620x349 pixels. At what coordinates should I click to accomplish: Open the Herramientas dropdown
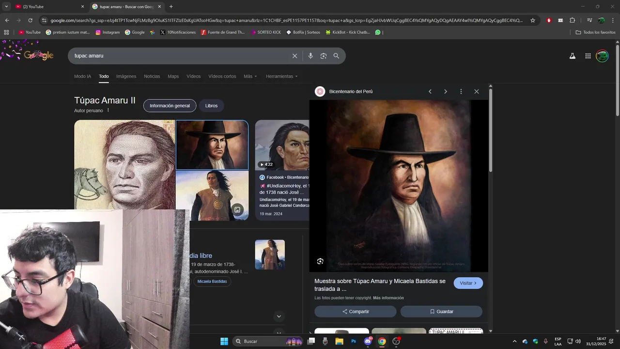tap(282, 77)
